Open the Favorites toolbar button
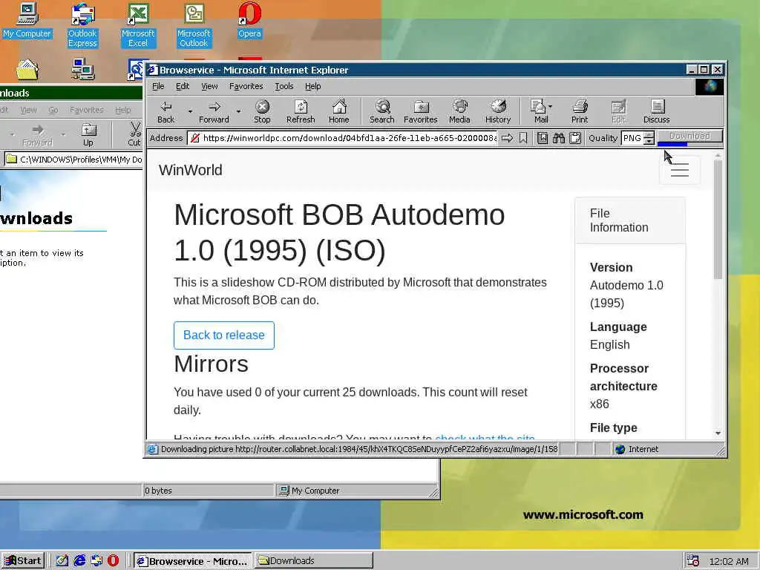The image size is (760, 570). click(420, 112)
